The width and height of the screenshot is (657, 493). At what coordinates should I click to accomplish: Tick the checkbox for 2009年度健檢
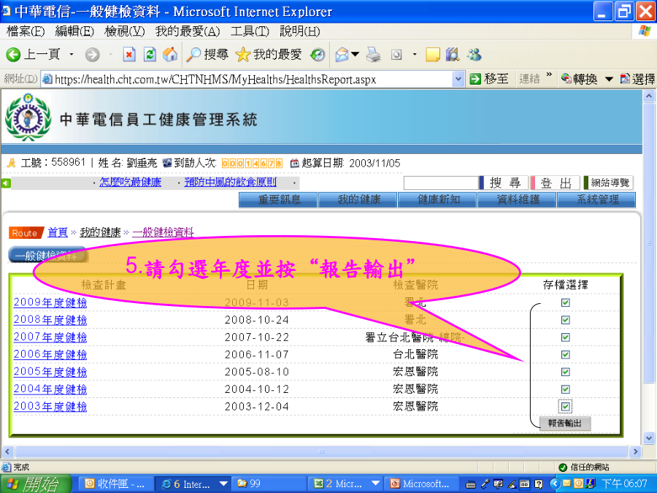565,302
